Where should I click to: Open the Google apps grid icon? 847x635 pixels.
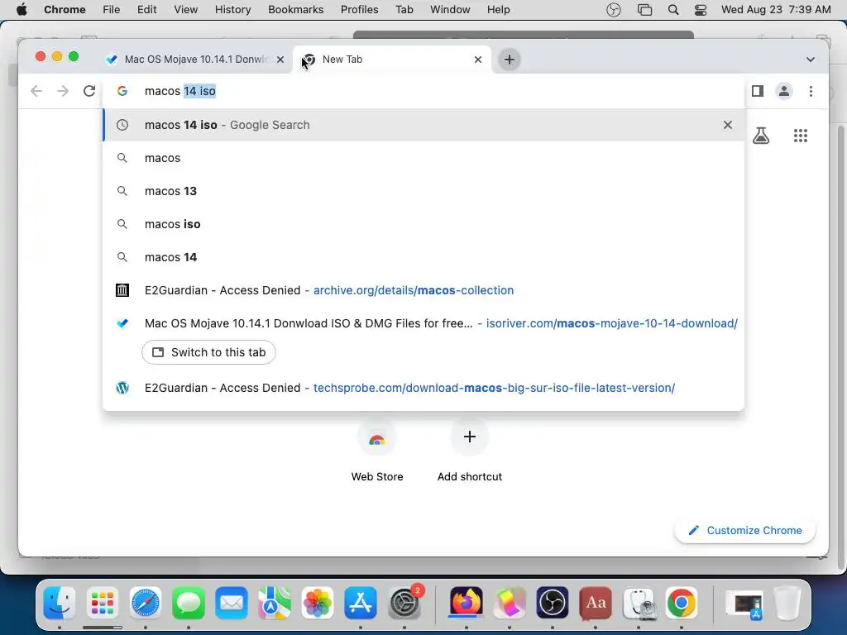801,136
